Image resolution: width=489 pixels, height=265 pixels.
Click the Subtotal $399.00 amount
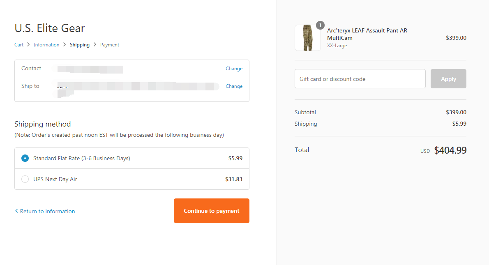(456, 112)
